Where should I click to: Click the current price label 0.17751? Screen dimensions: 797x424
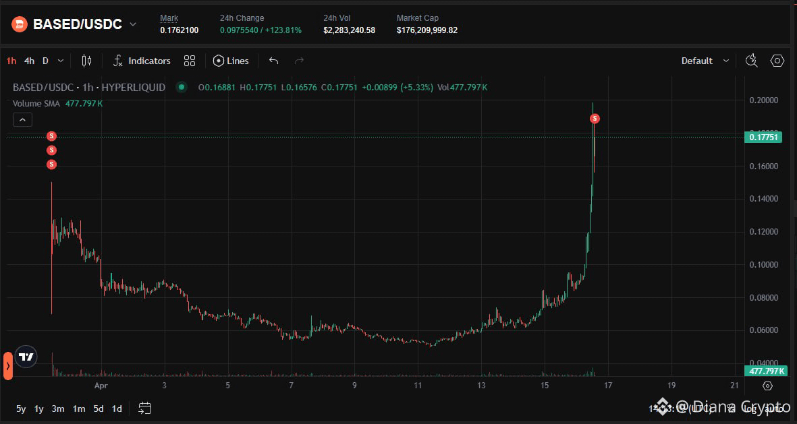point(763,137)
